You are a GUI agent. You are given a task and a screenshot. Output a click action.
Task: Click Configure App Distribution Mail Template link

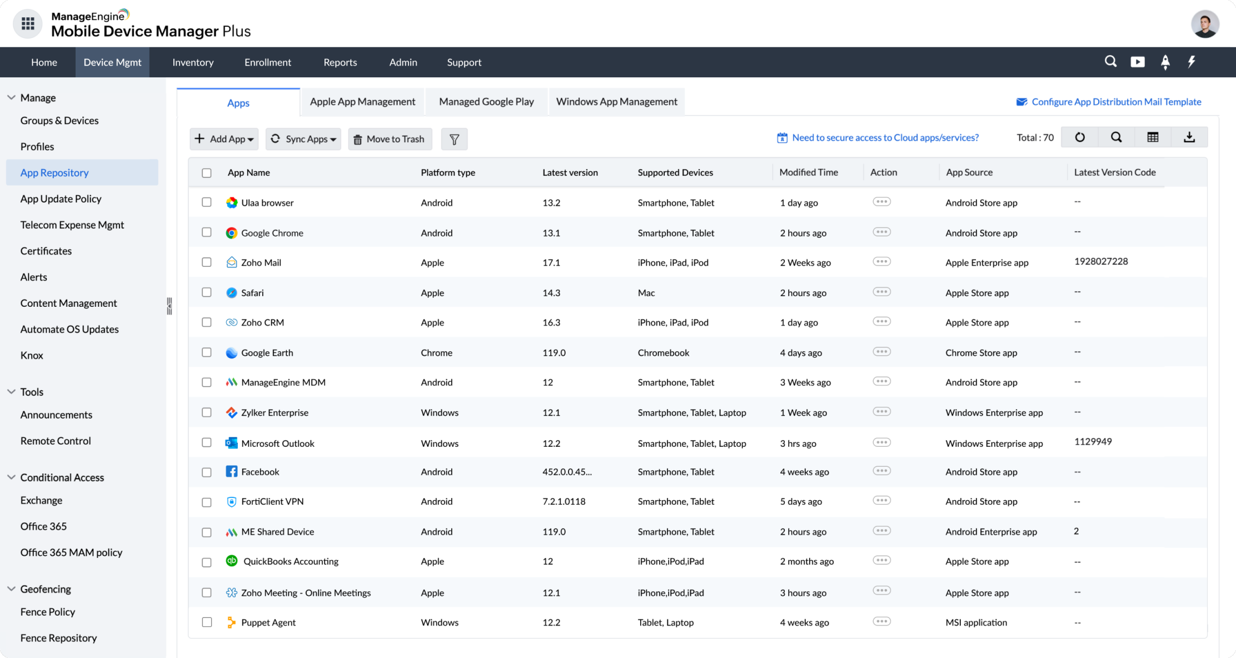point(1115,102)
